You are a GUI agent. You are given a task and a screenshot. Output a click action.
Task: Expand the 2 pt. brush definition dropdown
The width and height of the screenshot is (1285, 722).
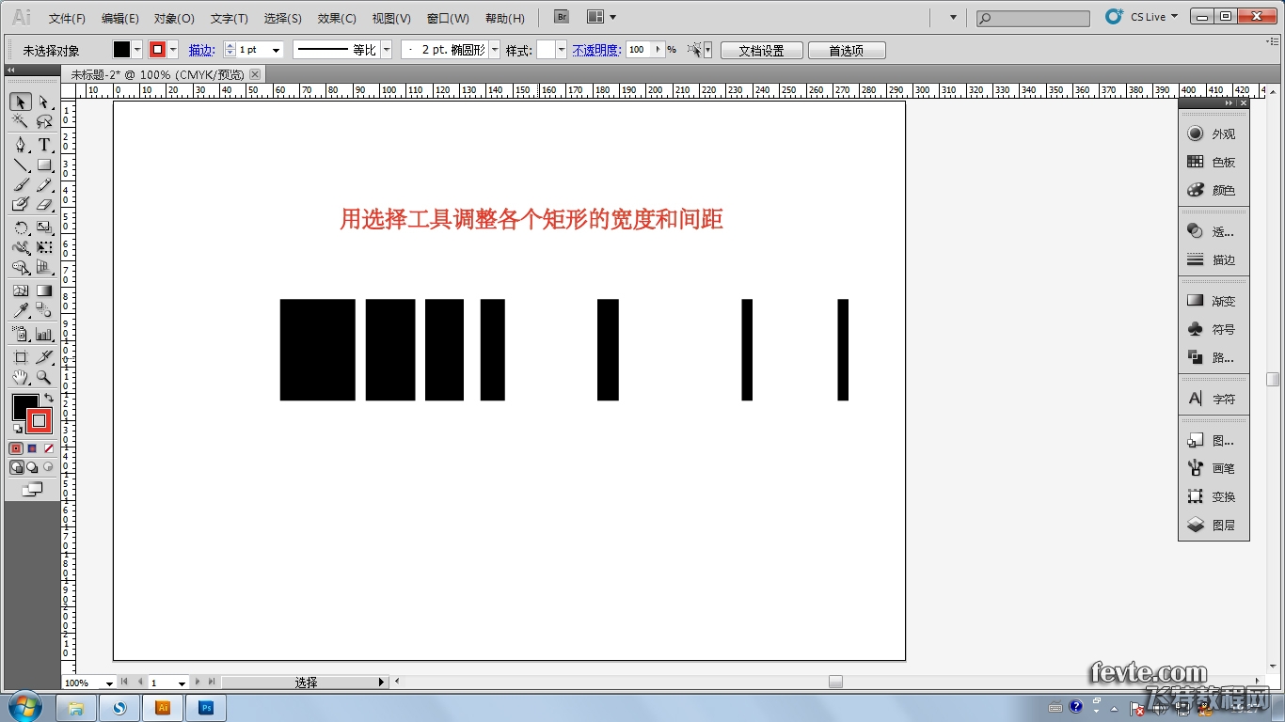(495, 50)
